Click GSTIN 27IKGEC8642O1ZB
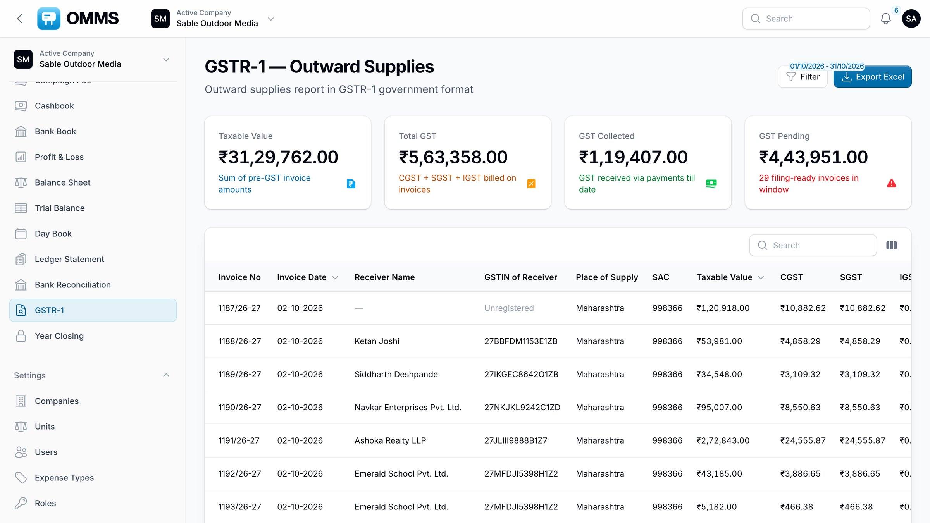 tap(521, 374)
